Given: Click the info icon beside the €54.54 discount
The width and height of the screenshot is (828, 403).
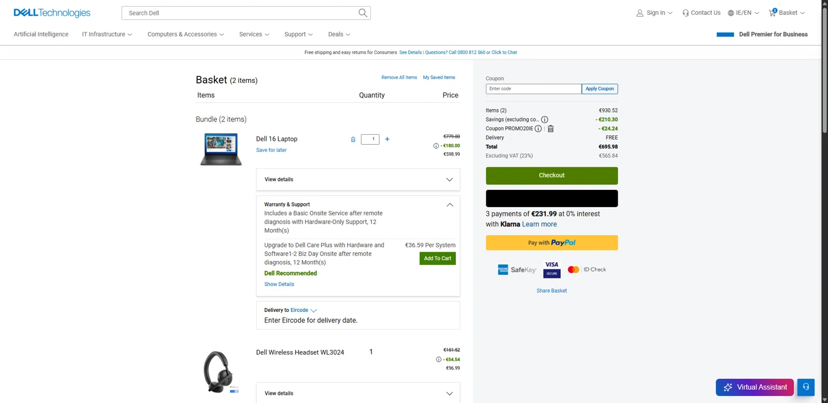Looking at the screenshot, I should click(439, 359).
